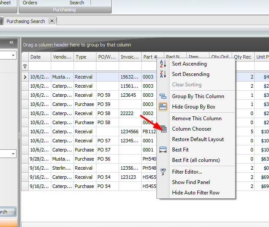The height and width of the screenshot is (227, 269).
Task: Click the Invoic... column header
Action: click(130, 57)
